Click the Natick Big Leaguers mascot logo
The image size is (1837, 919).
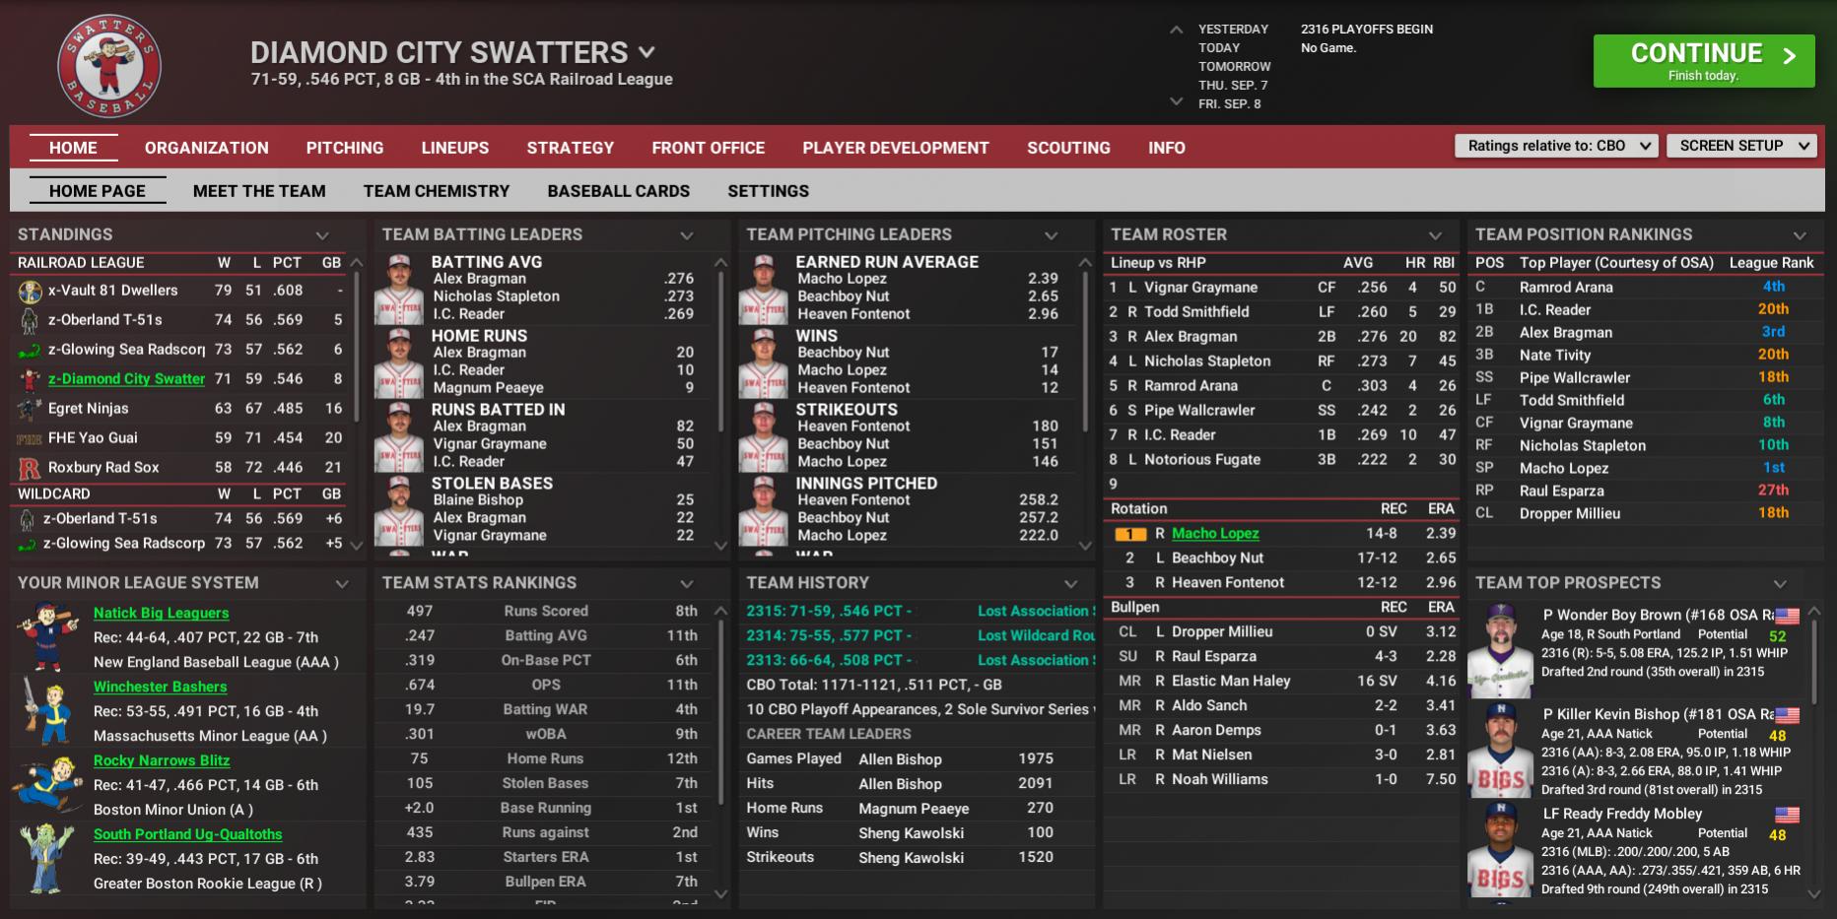47,636
